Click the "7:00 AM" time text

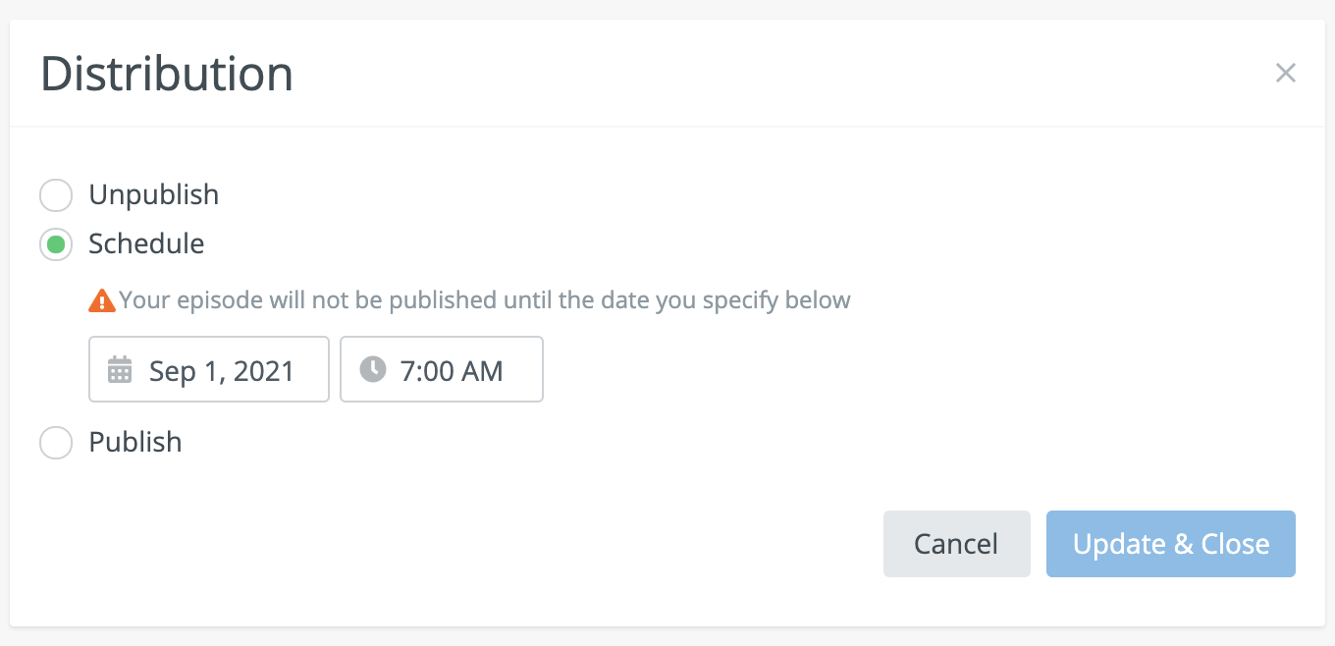pos(452,371)
